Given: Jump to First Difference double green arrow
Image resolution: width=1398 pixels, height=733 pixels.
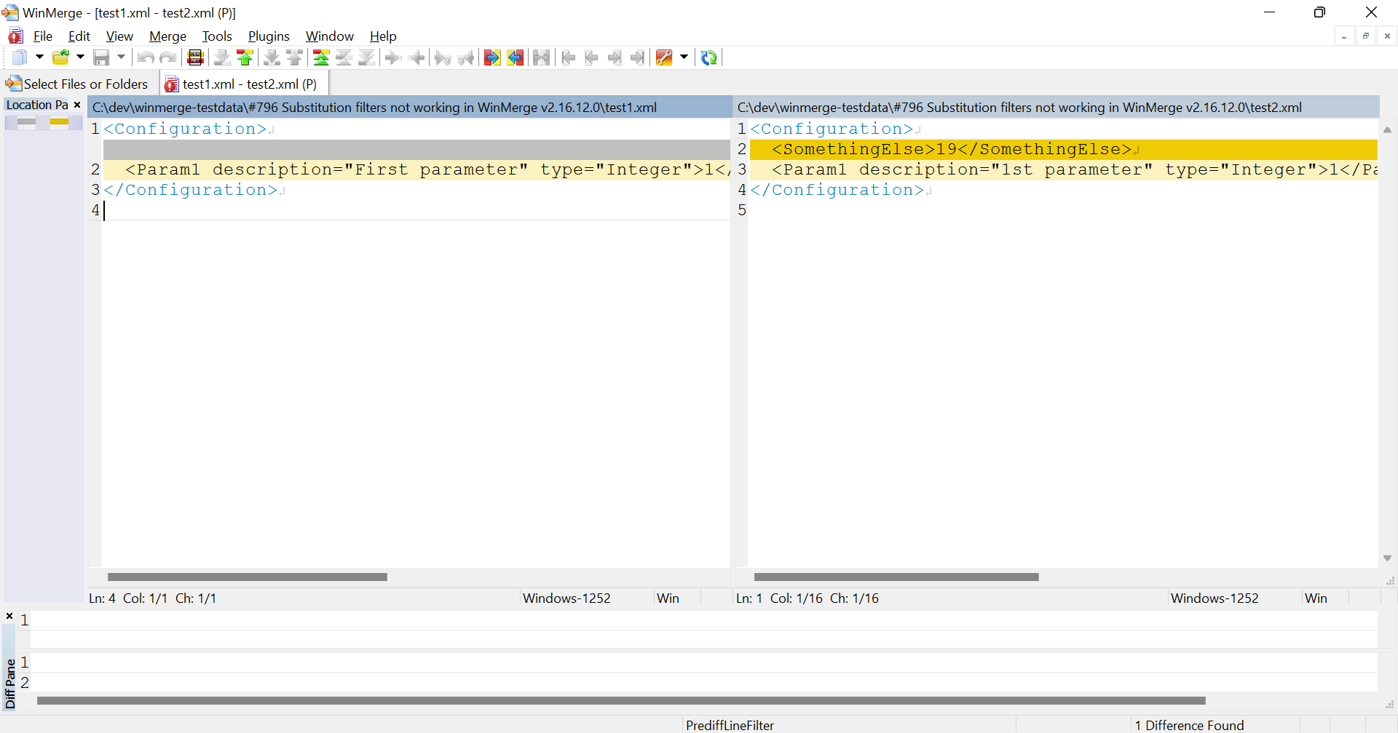Looking at the screenshot, I should click(x=321, y=57).
